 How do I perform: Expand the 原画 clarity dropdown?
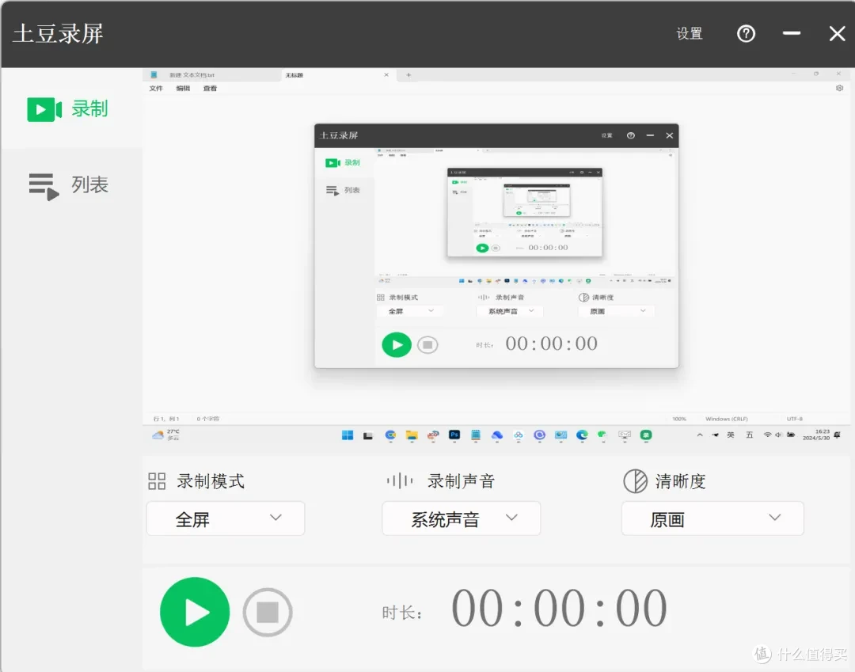pyautogui.click(x=712, y=518)
